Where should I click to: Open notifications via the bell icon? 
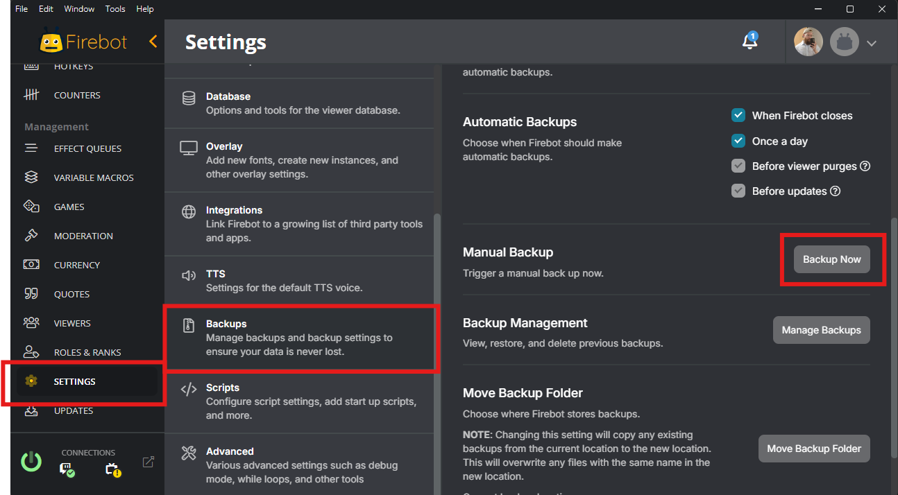pyautogui.click(x=749, y=41)
